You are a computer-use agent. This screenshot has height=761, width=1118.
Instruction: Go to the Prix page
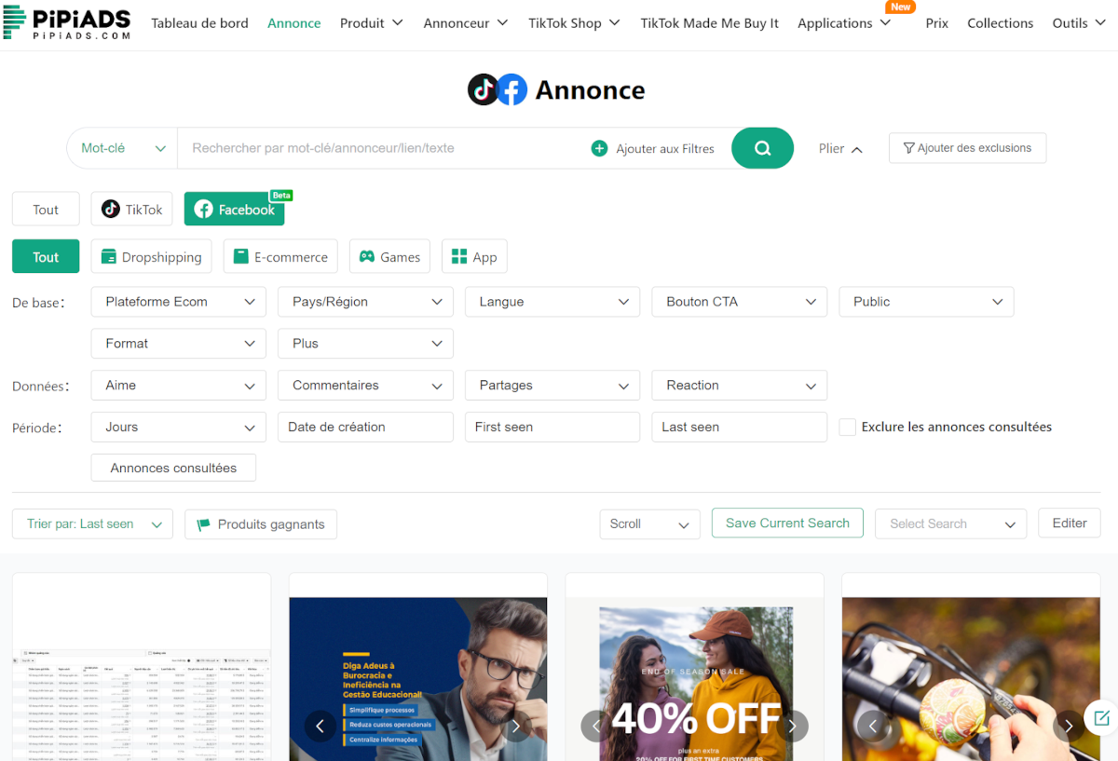[936, 23]
